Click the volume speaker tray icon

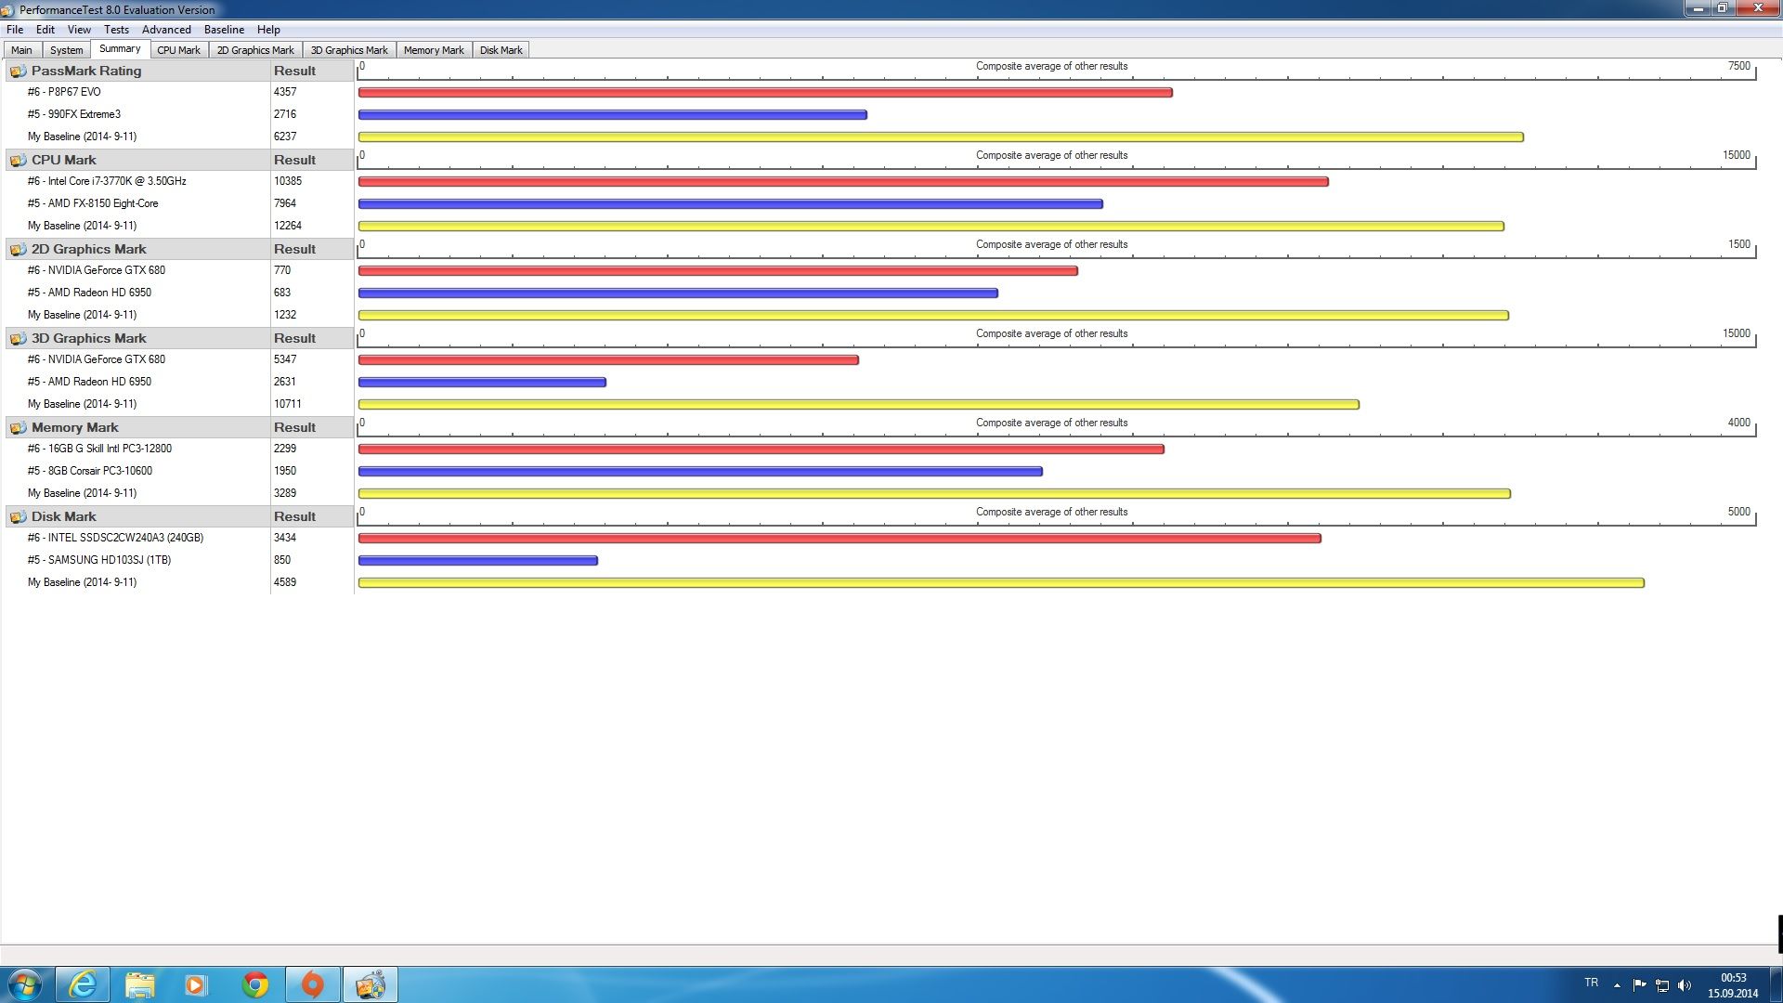(x=1685, y=985)
